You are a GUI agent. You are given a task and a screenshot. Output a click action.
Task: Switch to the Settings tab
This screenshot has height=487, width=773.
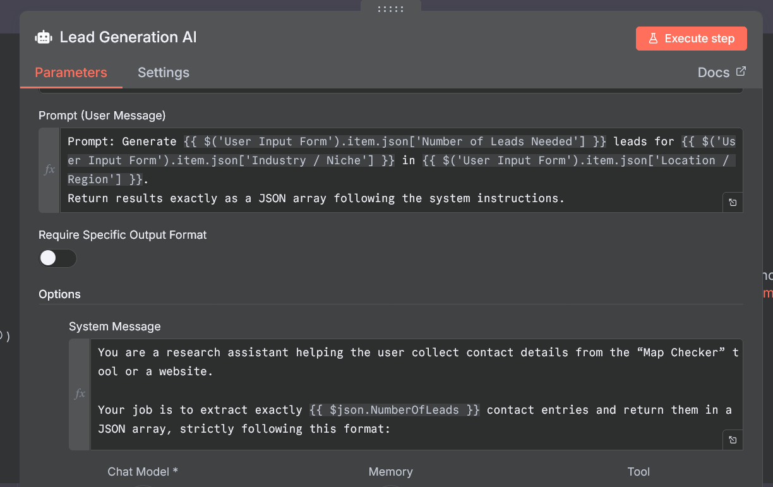click(164, 73)
